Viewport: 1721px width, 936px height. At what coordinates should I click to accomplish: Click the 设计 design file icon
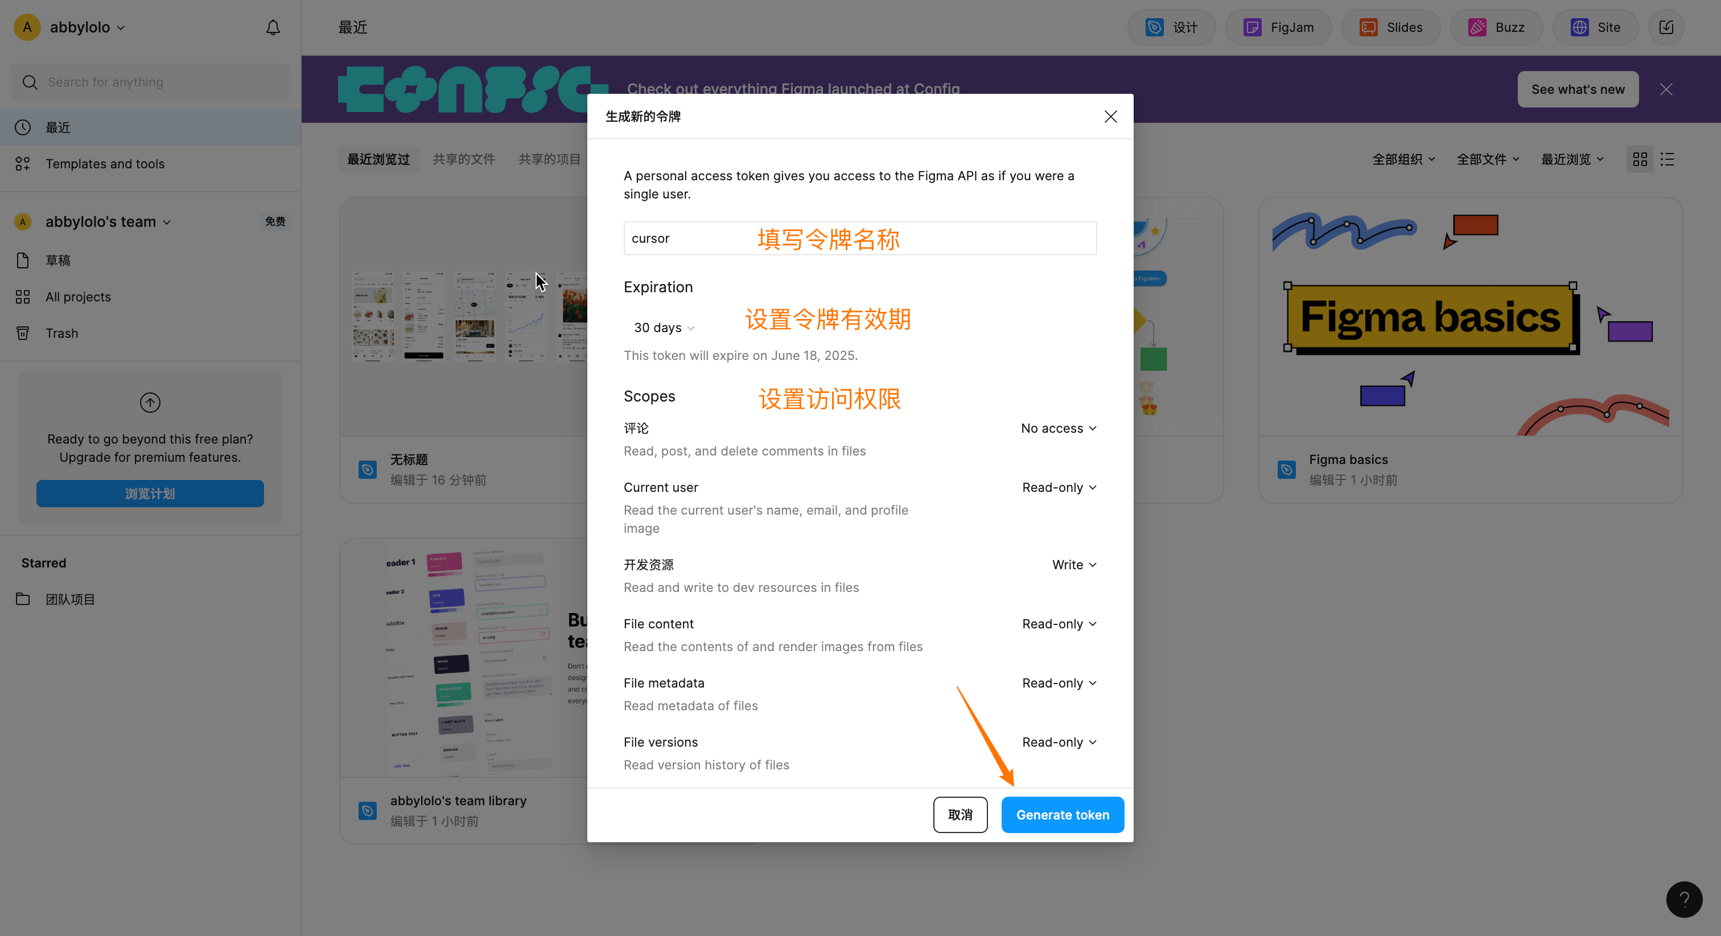(x=1154, y=27)
